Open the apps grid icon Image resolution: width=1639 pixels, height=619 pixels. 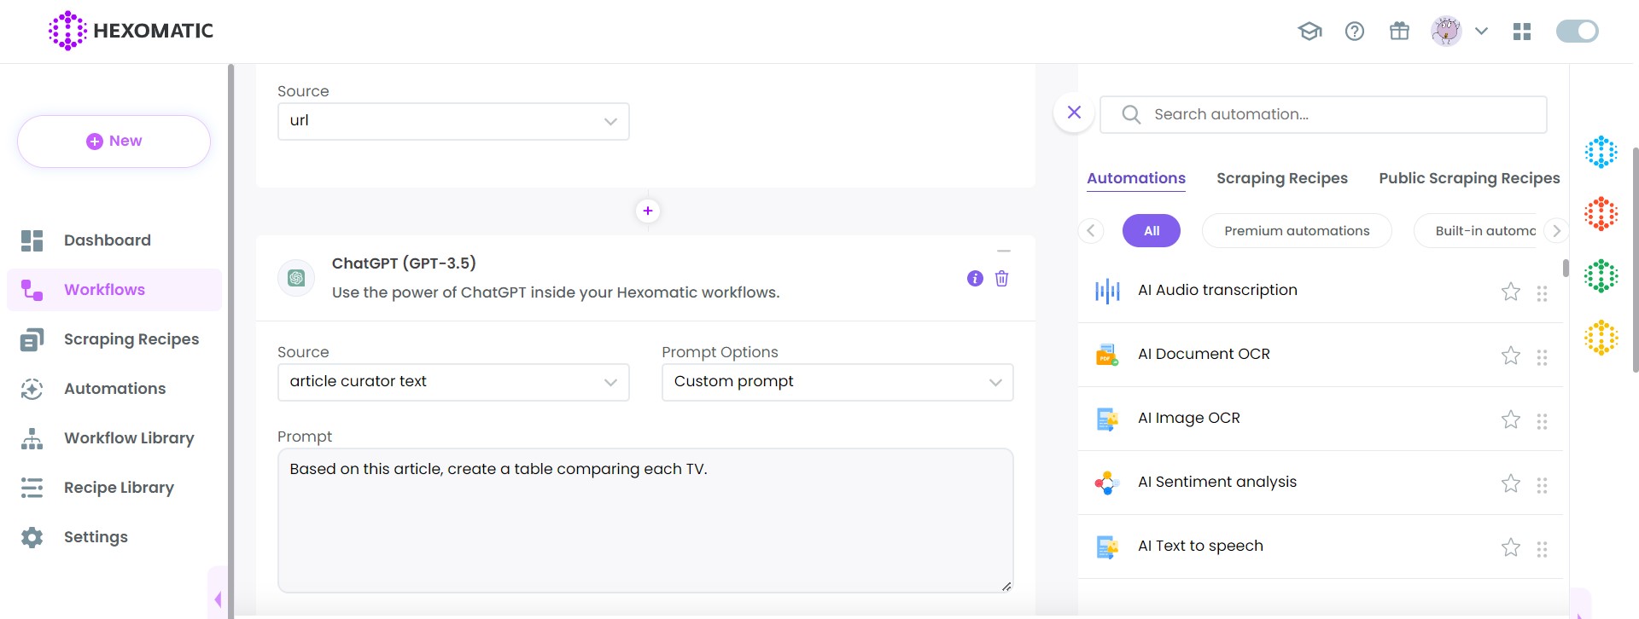tap(1522, 32)
